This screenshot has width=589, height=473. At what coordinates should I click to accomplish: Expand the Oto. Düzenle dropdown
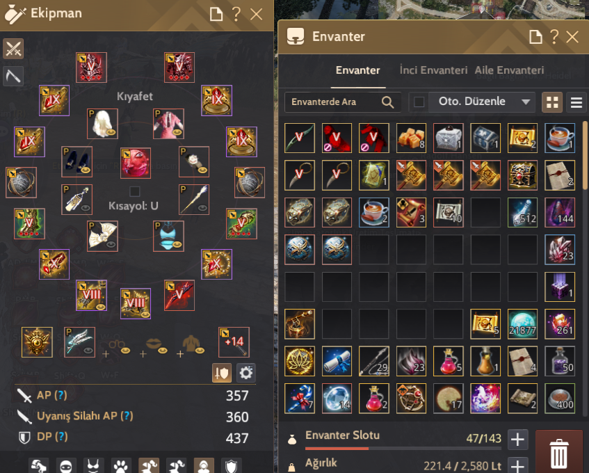(x=526, y=102)
